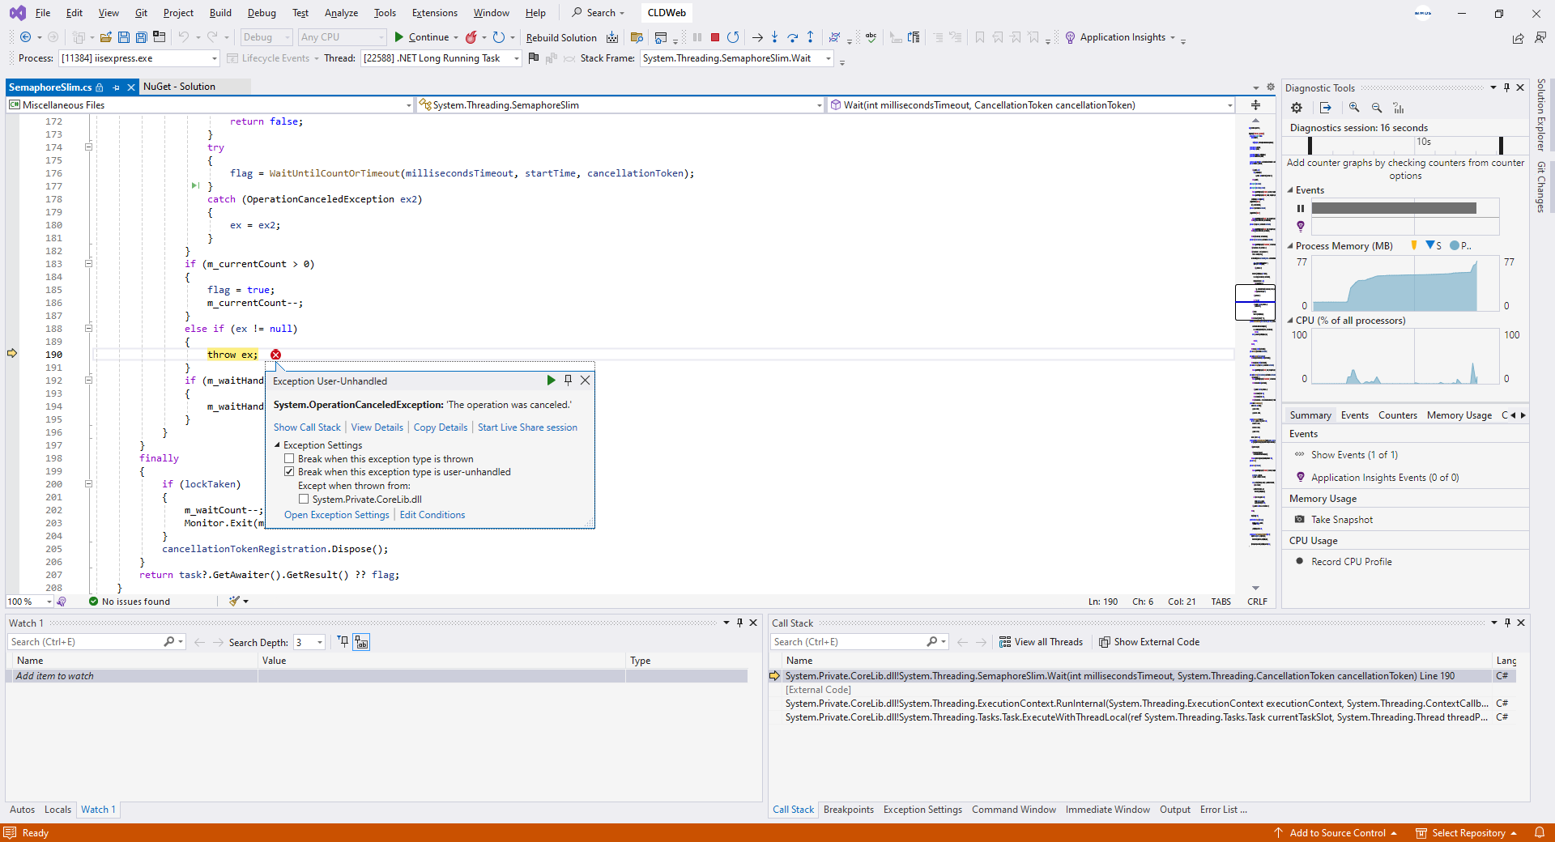This screenshot has width=1555, height=842.
Task: Click the Save floppy disk icon
Action: pyautogui.click(x=124, y=37)
